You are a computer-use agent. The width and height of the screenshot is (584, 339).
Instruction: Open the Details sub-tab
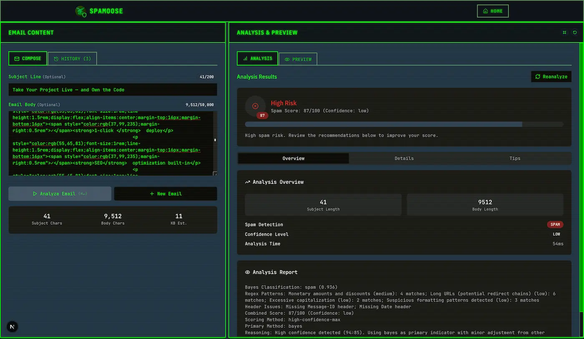point(404,158)
